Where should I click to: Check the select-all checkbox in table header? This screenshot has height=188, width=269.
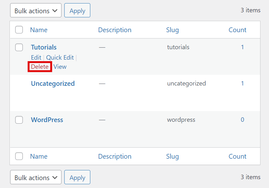coord(19,29)
